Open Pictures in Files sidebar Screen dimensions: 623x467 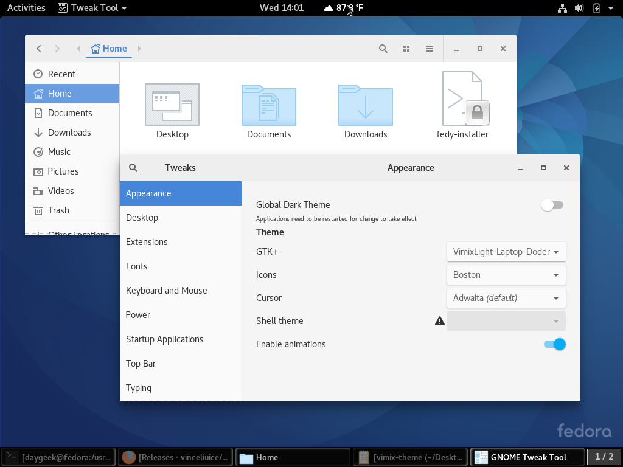point(72,171)
